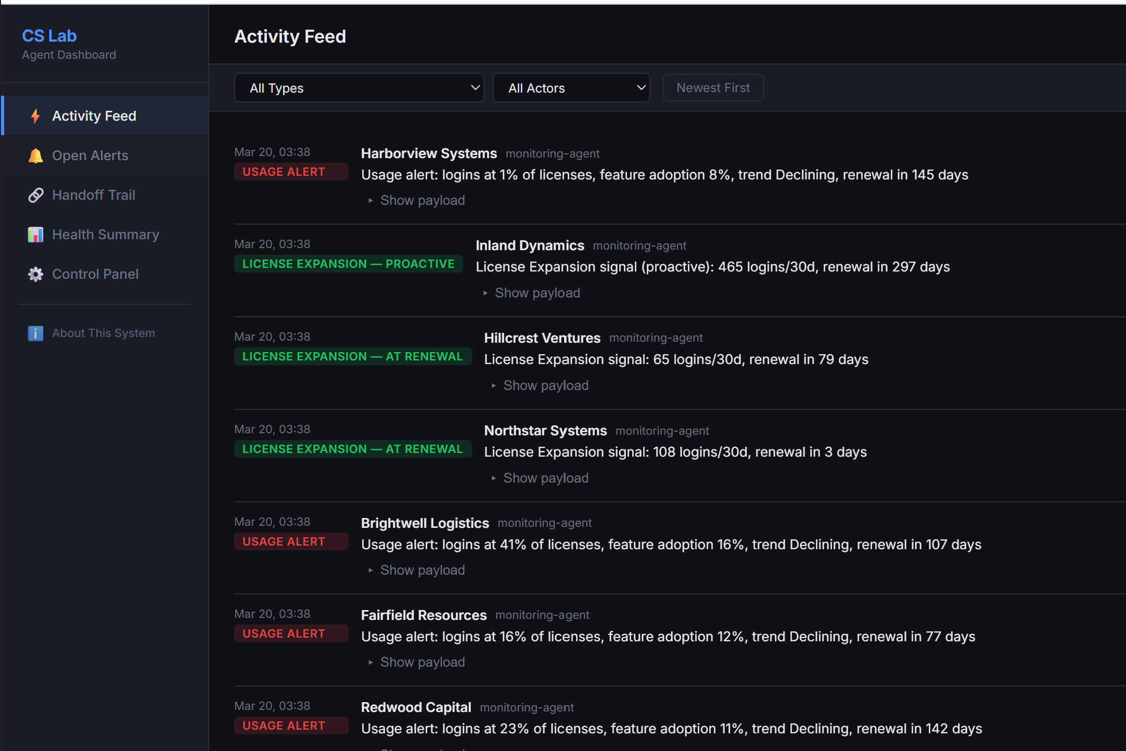
Task: Click the Brightwell Logistics account name
Action: [x=425, y=523]
